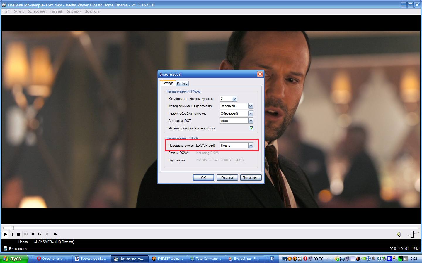
Task: Click the magic wand tray icon
Action: coord(395,259)
